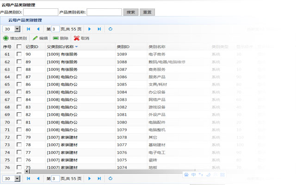Click the 取消 cancel tool
Screen dimensions: 296x185
[x=76, y=38]
